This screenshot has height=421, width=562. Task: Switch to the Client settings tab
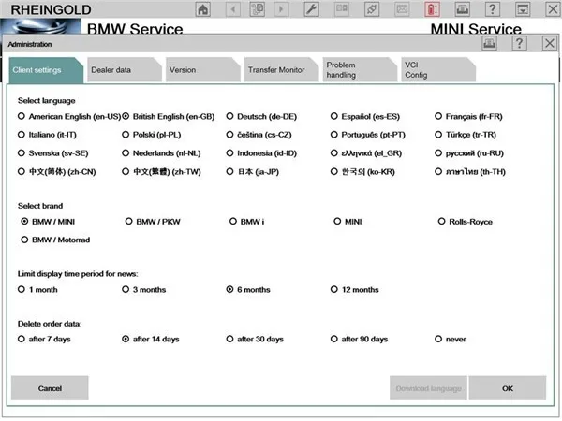(x=46, y=70)
